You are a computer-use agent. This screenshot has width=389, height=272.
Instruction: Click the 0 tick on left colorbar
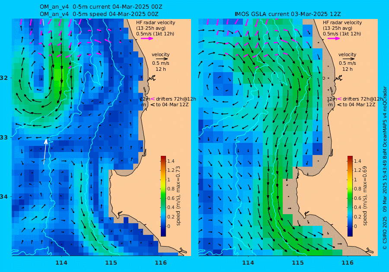pos(169,226)
